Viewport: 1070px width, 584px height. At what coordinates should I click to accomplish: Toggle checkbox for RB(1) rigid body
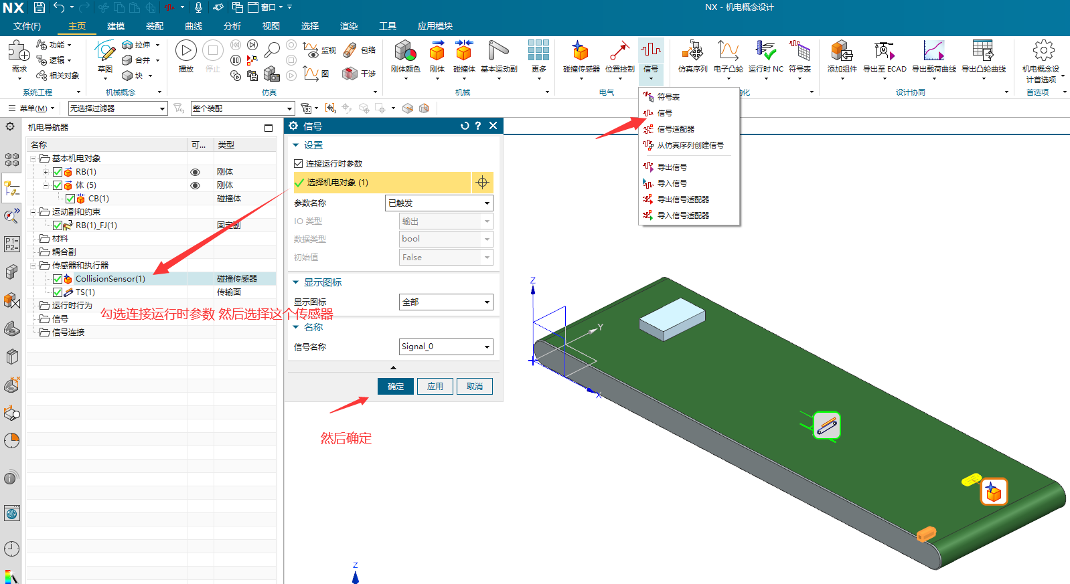tap(58, 172)
